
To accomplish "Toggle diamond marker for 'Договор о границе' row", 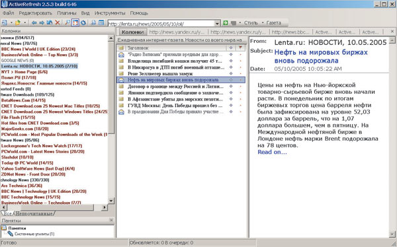I will pyautogui.click(x=231, y=87).
